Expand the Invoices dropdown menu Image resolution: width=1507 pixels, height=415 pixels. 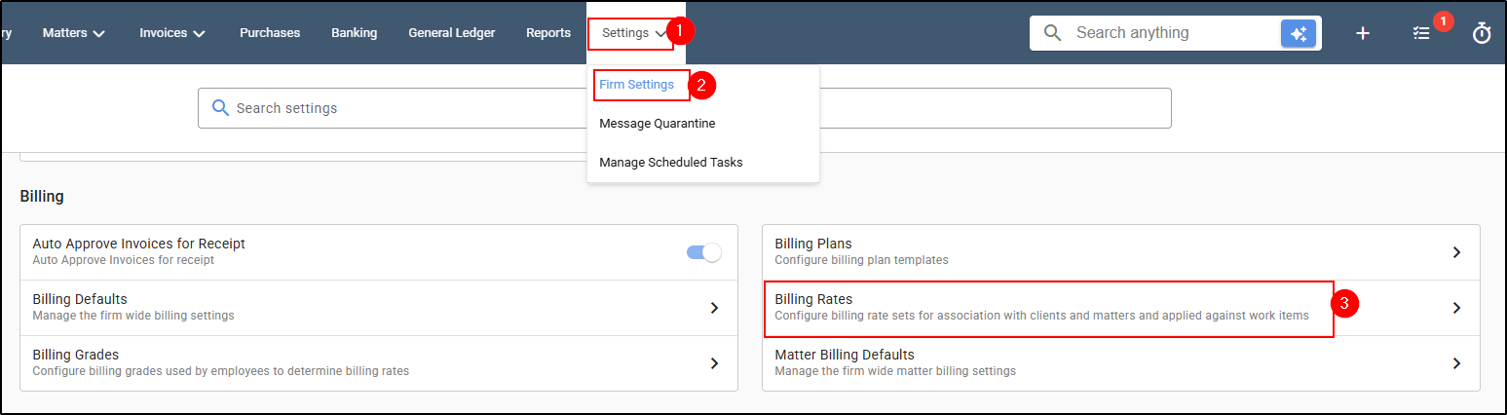172,33
